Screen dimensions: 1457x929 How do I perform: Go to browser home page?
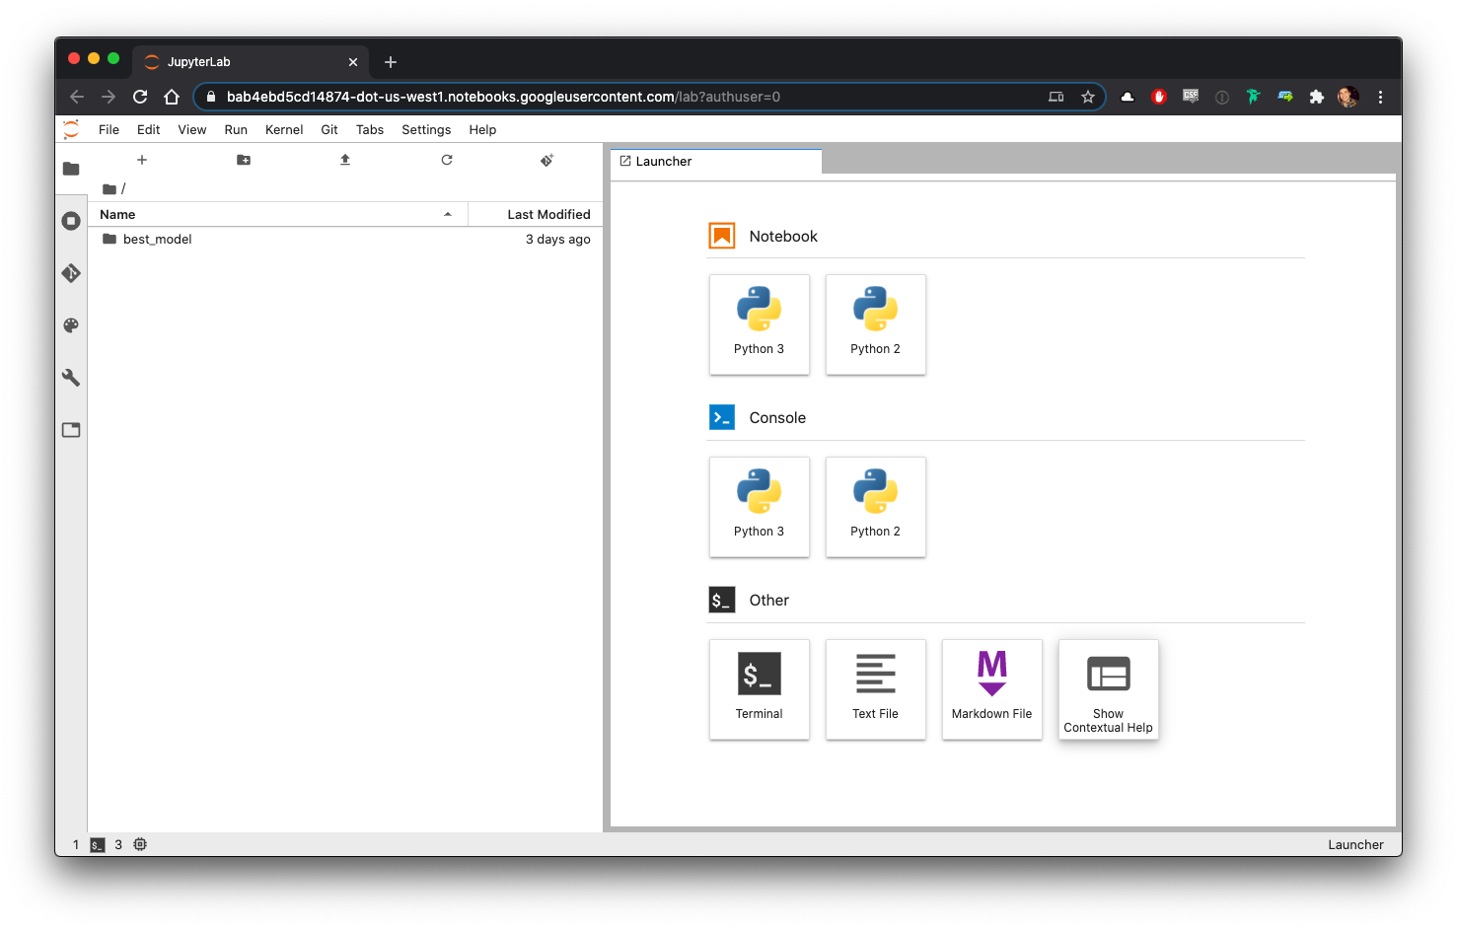tap(172, 97)
